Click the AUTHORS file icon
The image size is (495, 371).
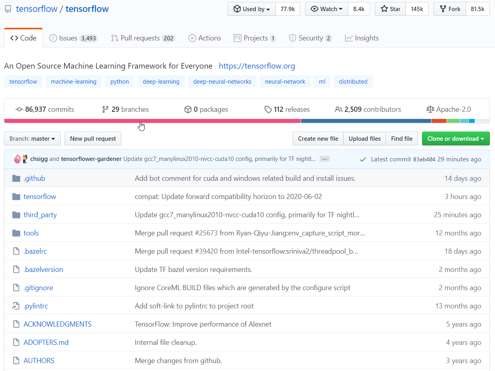coord(16,361)
